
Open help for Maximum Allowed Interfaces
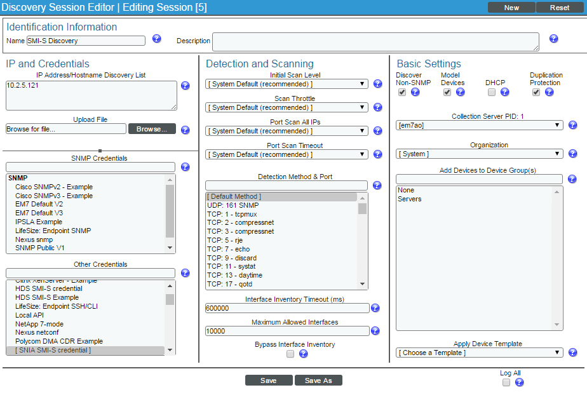coord(375,330)
